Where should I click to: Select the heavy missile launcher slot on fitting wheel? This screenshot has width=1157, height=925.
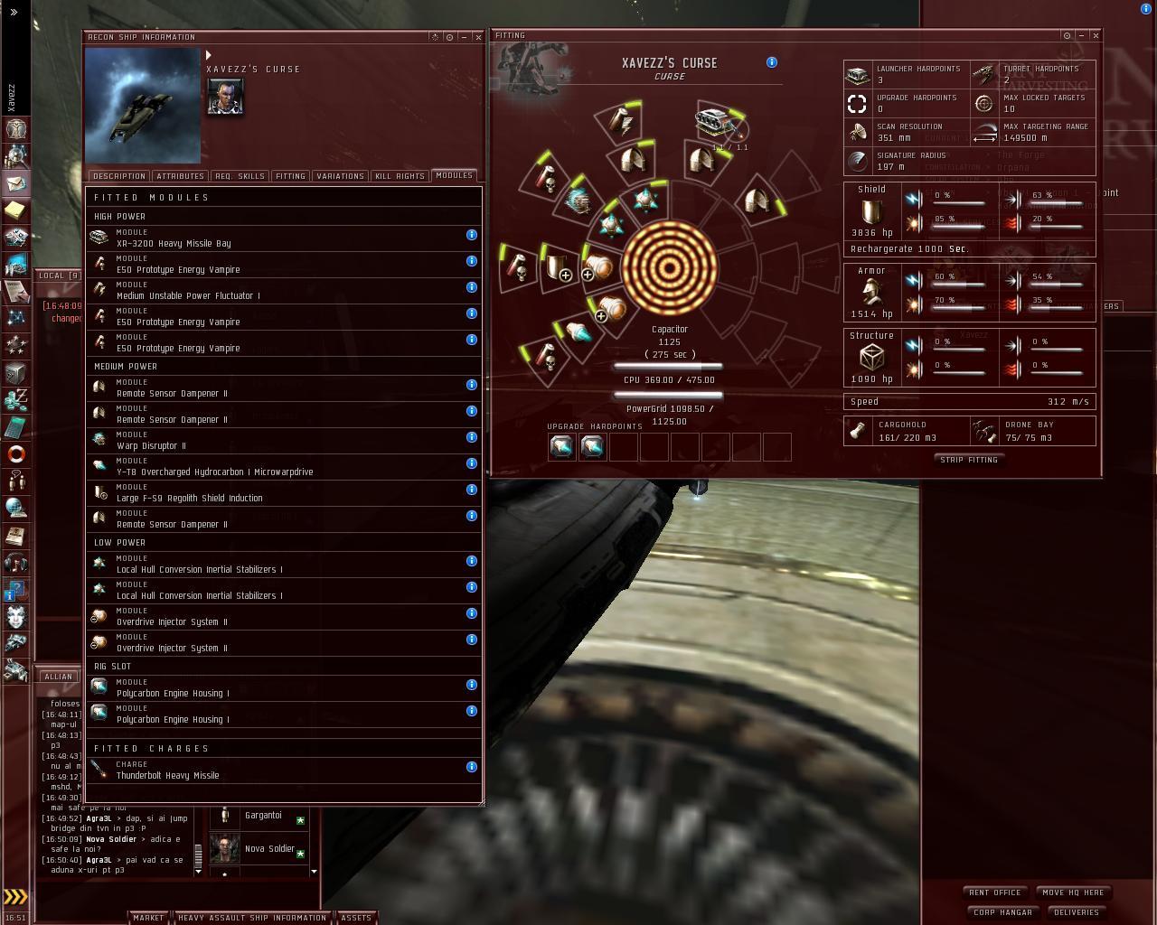tap(716, 121)
